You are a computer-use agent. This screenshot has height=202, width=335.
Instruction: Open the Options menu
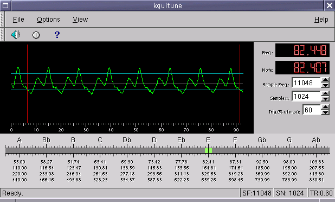point(48,20)
